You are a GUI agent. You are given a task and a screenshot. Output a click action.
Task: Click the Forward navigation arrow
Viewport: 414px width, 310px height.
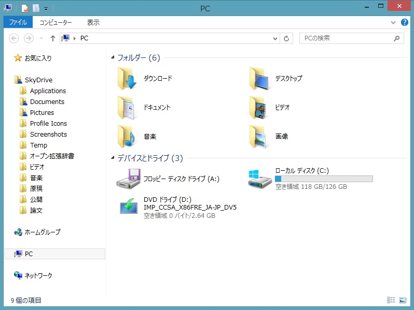point(29,38)
